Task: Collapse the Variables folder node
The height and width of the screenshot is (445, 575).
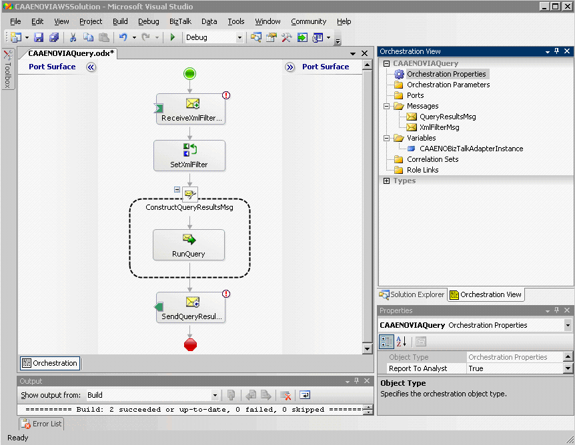Action: (386, 138)
